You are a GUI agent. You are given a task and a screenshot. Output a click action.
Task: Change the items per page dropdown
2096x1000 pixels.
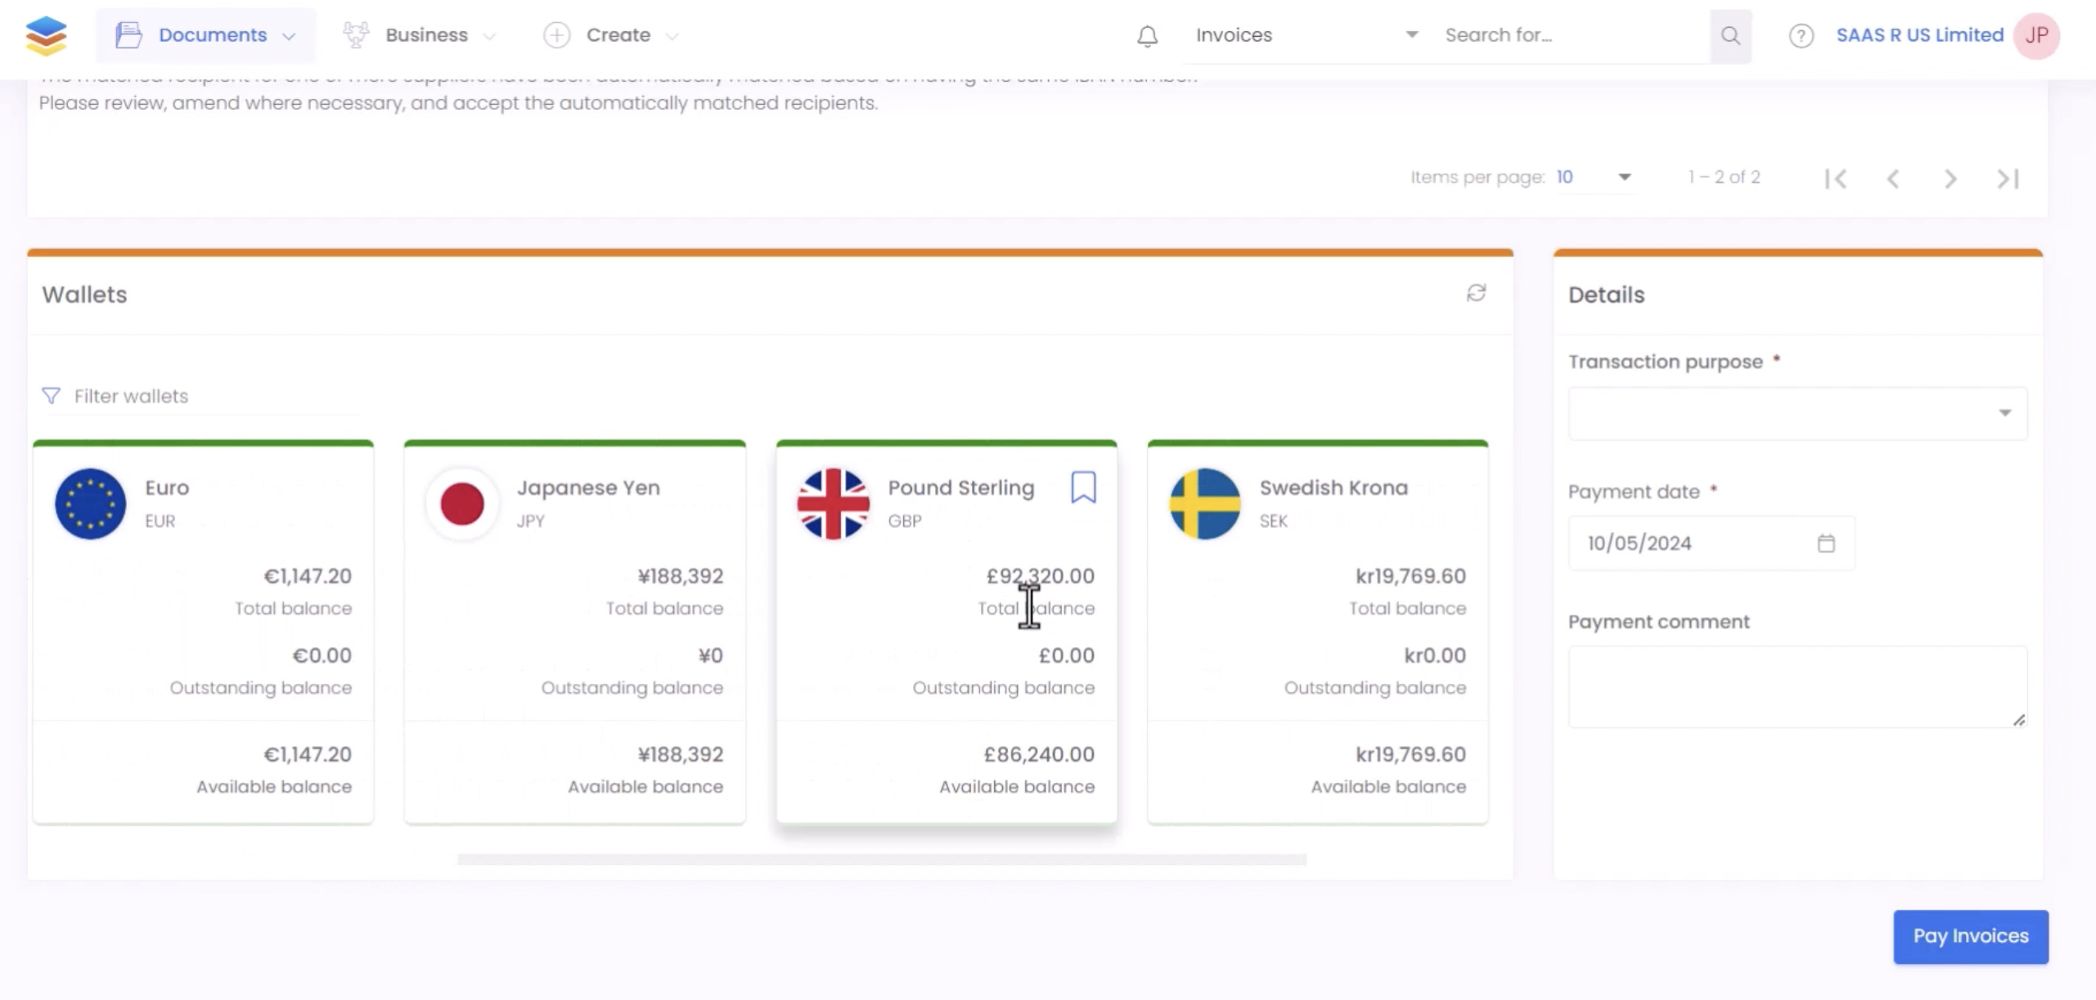click(x=1594, y=177)
